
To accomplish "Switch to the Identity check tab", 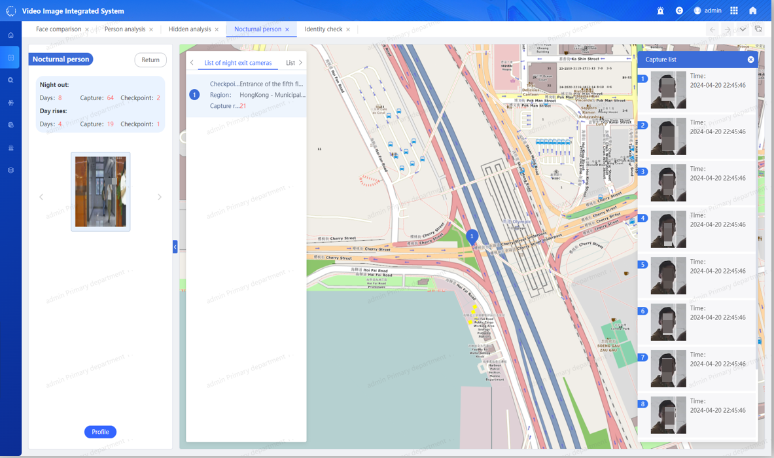I will (x=323, y=29).
